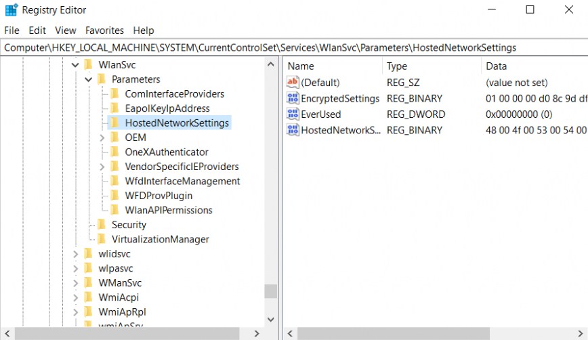The height and width of the screenshot is (340, 588).
Task: Expand the WmiApRpl tree node
Action: [75, 312]
